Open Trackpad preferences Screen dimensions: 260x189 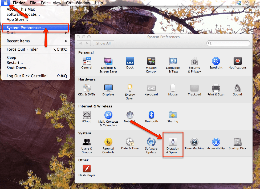pyautogui.click(x=194, y=90)
